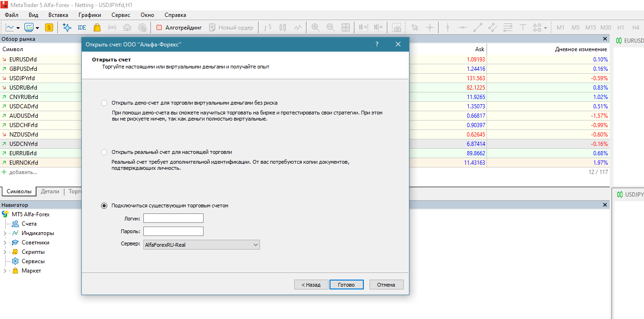Viewport: 644px width, 319px height.
Task: Select the Счета item in Navigator
Action: point(29,224)
